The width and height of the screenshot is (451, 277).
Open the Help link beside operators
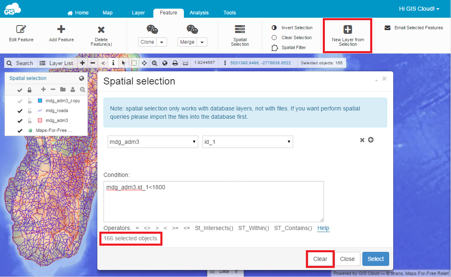[323, 228]
